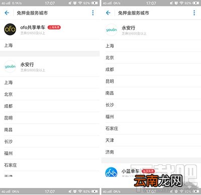
Task: Select ofo共享单车 title
Action: tap(33, 27)
